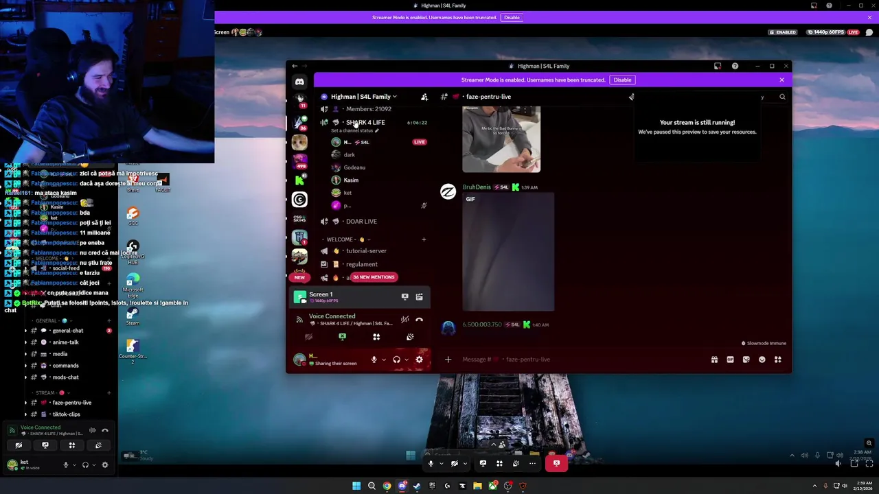Click the plus attachment button by message box
The width and height of the screenshot is (879, 494).
pos(448,360)
